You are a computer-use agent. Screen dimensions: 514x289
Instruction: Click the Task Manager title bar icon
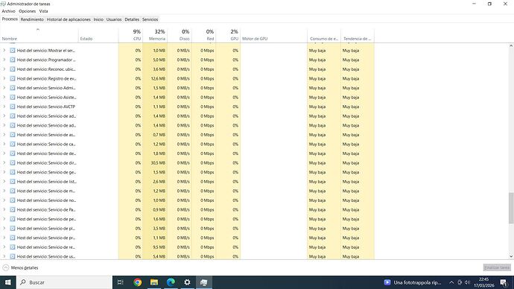(3, 4)
